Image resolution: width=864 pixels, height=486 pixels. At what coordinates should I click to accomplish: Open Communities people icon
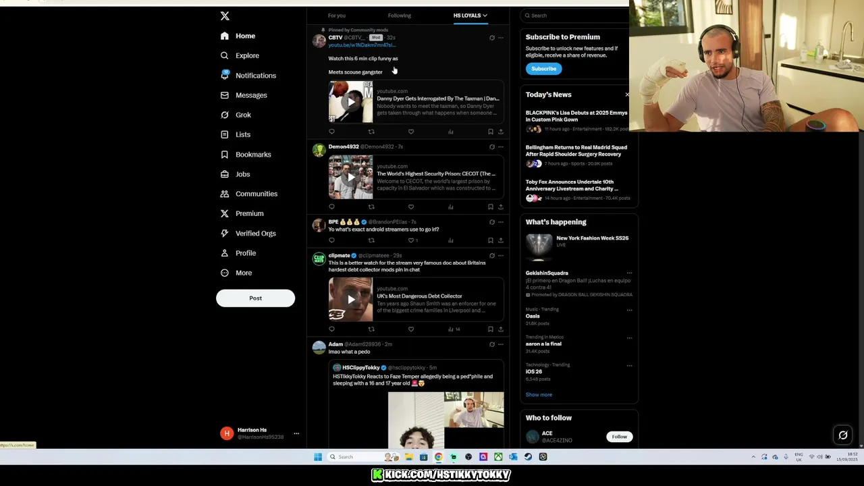225,194
